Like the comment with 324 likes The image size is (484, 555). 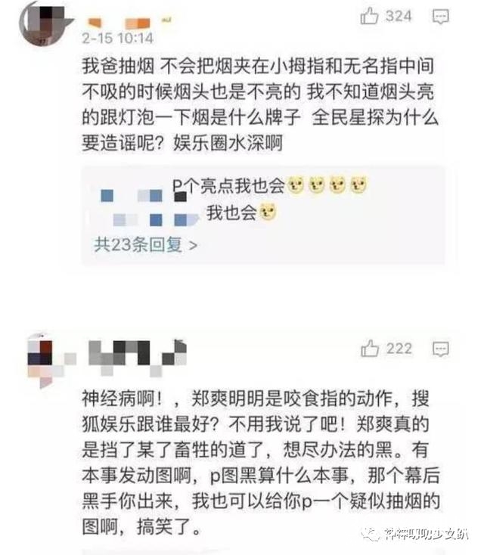(369, 17)
